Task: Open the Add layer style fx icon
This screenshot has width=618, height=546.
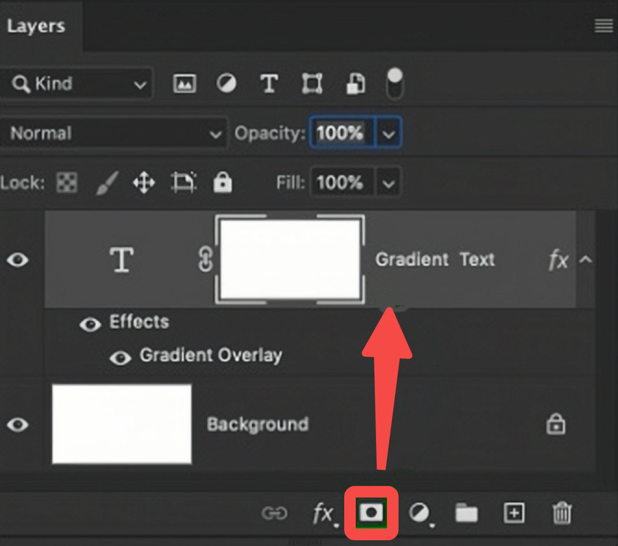Action: (x=324, y=513)
